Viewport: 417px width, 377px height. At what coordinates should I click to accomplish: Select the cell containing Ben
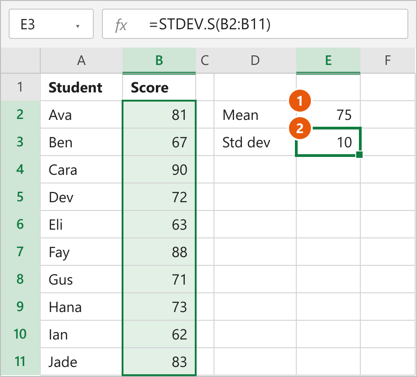(81, 142)
